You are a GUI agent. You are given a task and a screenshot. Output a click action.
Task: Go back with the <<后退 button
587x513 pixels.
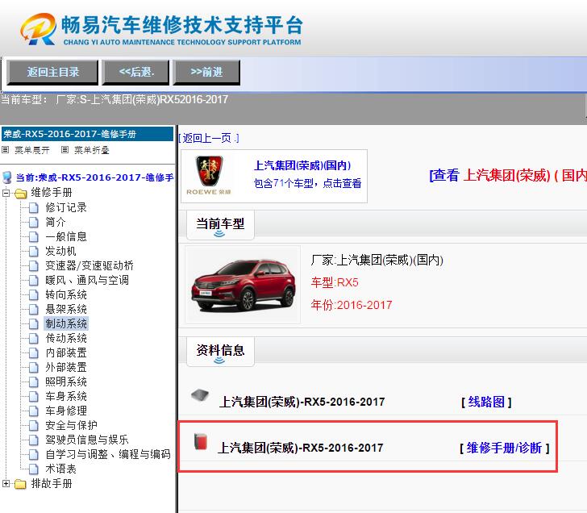point(136,73)
